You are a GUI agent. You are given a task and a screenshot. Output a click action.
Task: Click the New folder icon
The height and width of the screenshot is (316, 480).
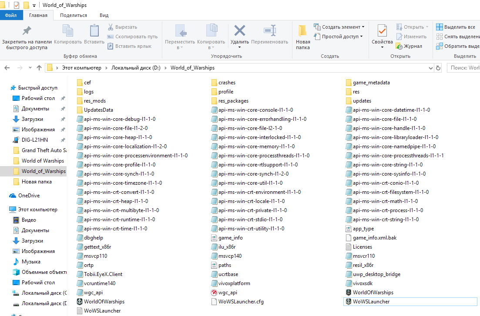point(302,30)
